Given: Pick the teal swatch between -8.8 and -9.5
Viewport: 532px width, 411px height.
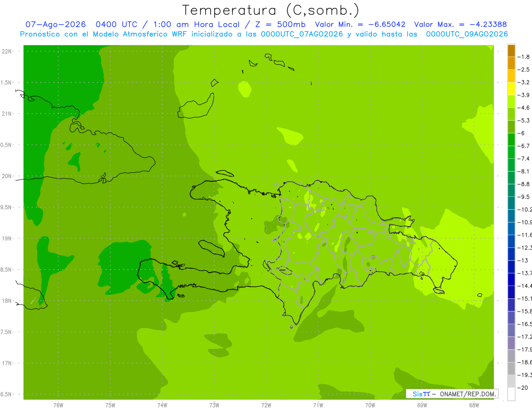Looking at the screenshot, I should 511,191.
